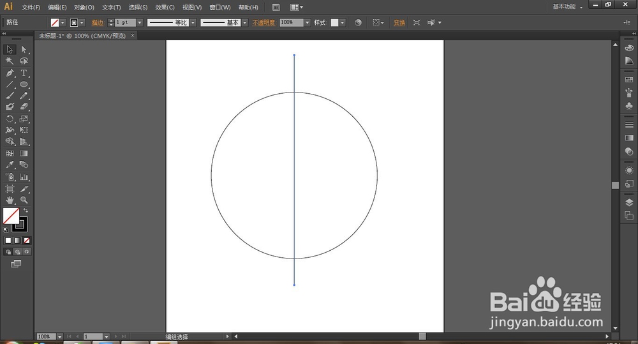Open the 窗口(W) menu
The image size is (638, 344).
coord(219,7)
